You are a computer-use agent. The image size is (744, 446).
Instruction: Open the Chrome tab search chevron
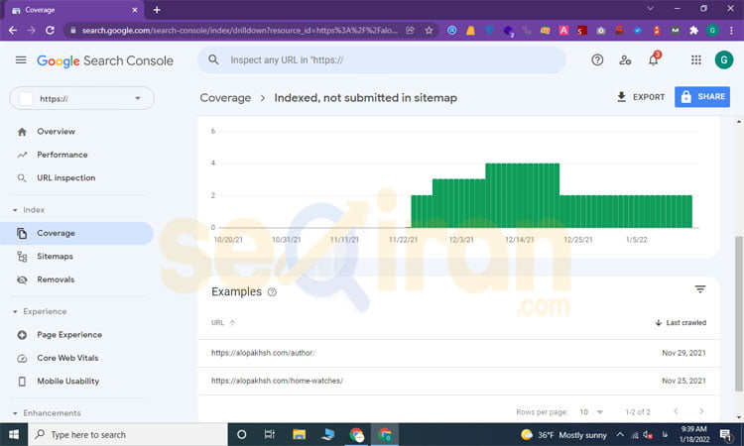tap(650, 9)
